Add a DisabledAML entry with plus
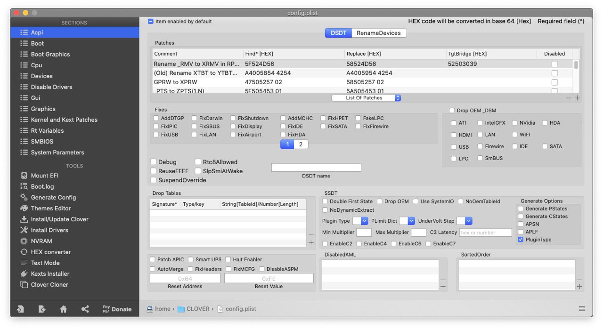603x329 pixels. 443,286
